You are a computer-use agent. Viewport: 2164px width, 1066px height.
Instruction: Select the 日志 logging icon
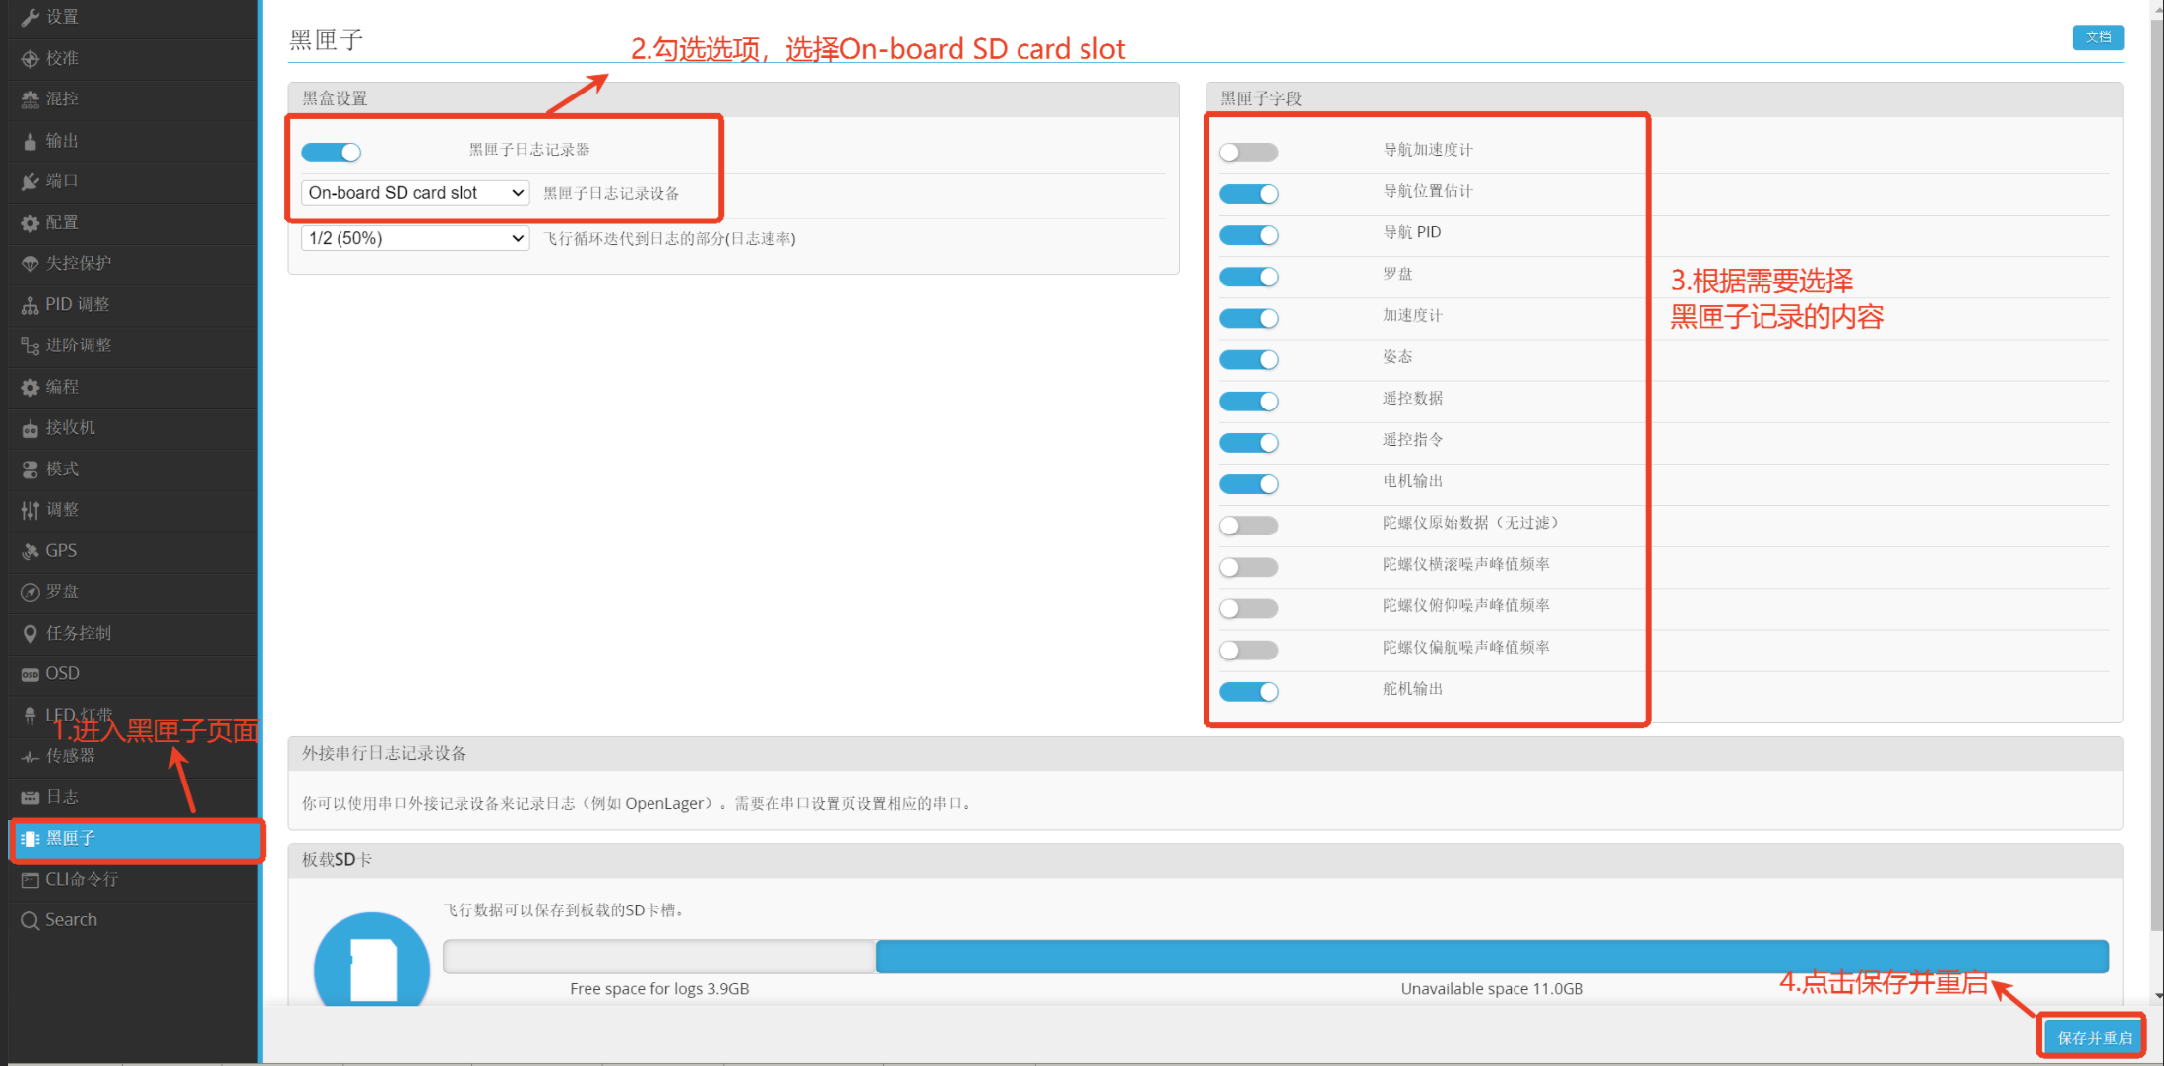(31, 797)
